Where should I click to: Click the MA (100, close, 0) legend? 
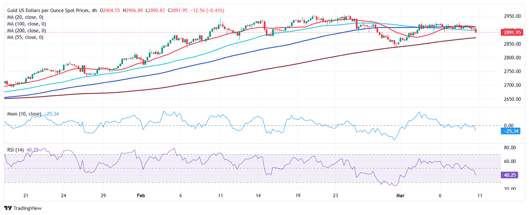pyautogui.click(x=27, y=24)
